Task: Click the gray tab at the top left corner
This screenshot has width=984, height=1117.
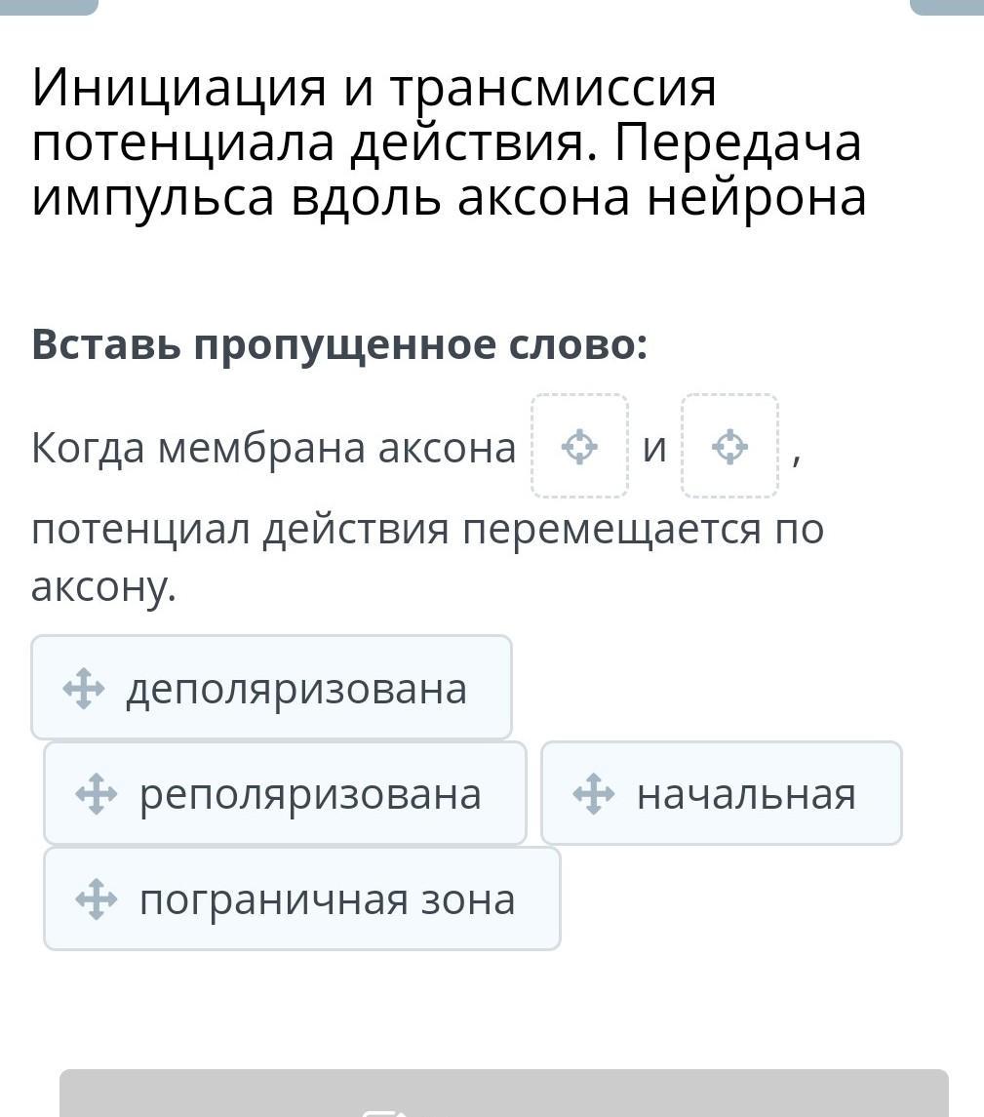Action: (x=49, y=6)
